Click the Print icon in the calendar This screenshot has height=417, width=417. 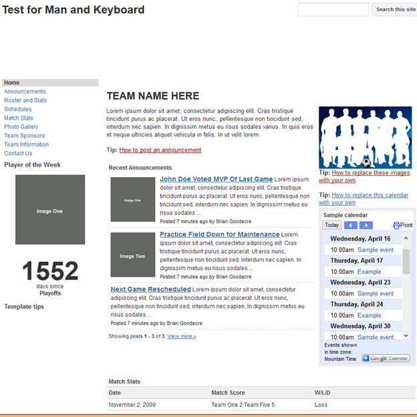(x=402, y=225)
